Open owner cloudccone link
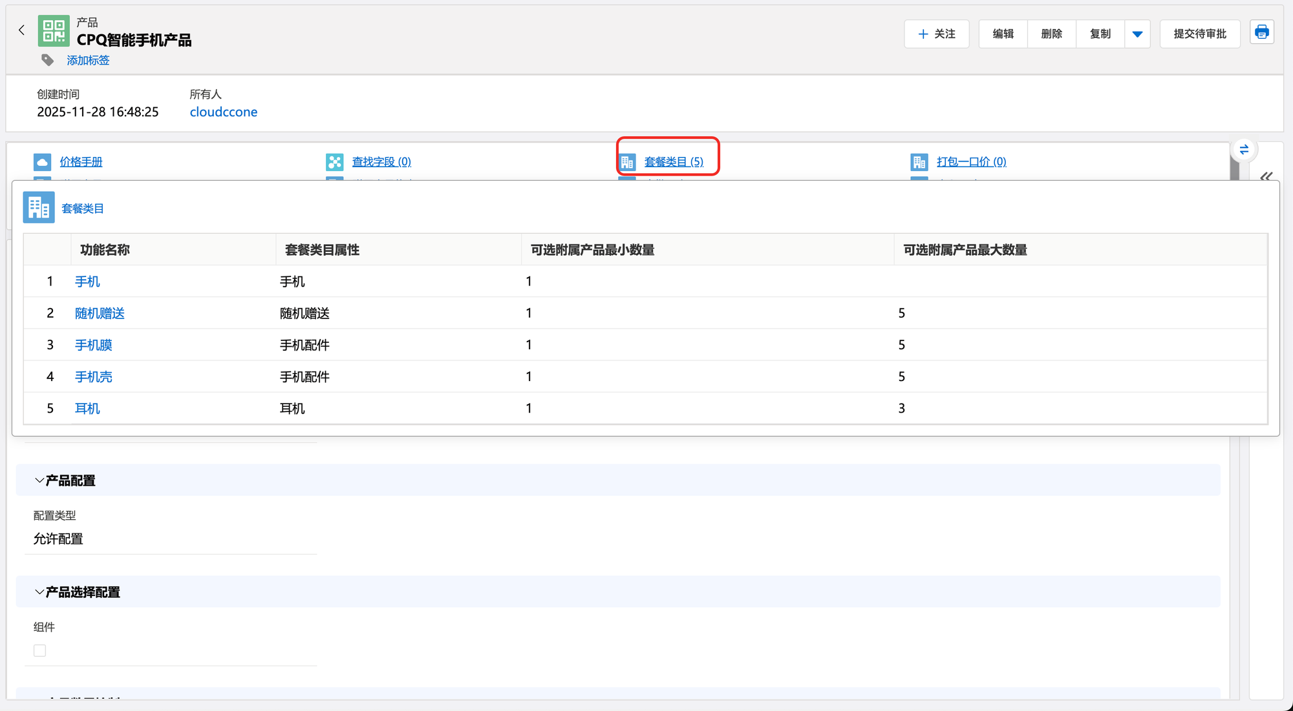The width and height of the screenshot is (1293, 711). click(x=223, y=112)
